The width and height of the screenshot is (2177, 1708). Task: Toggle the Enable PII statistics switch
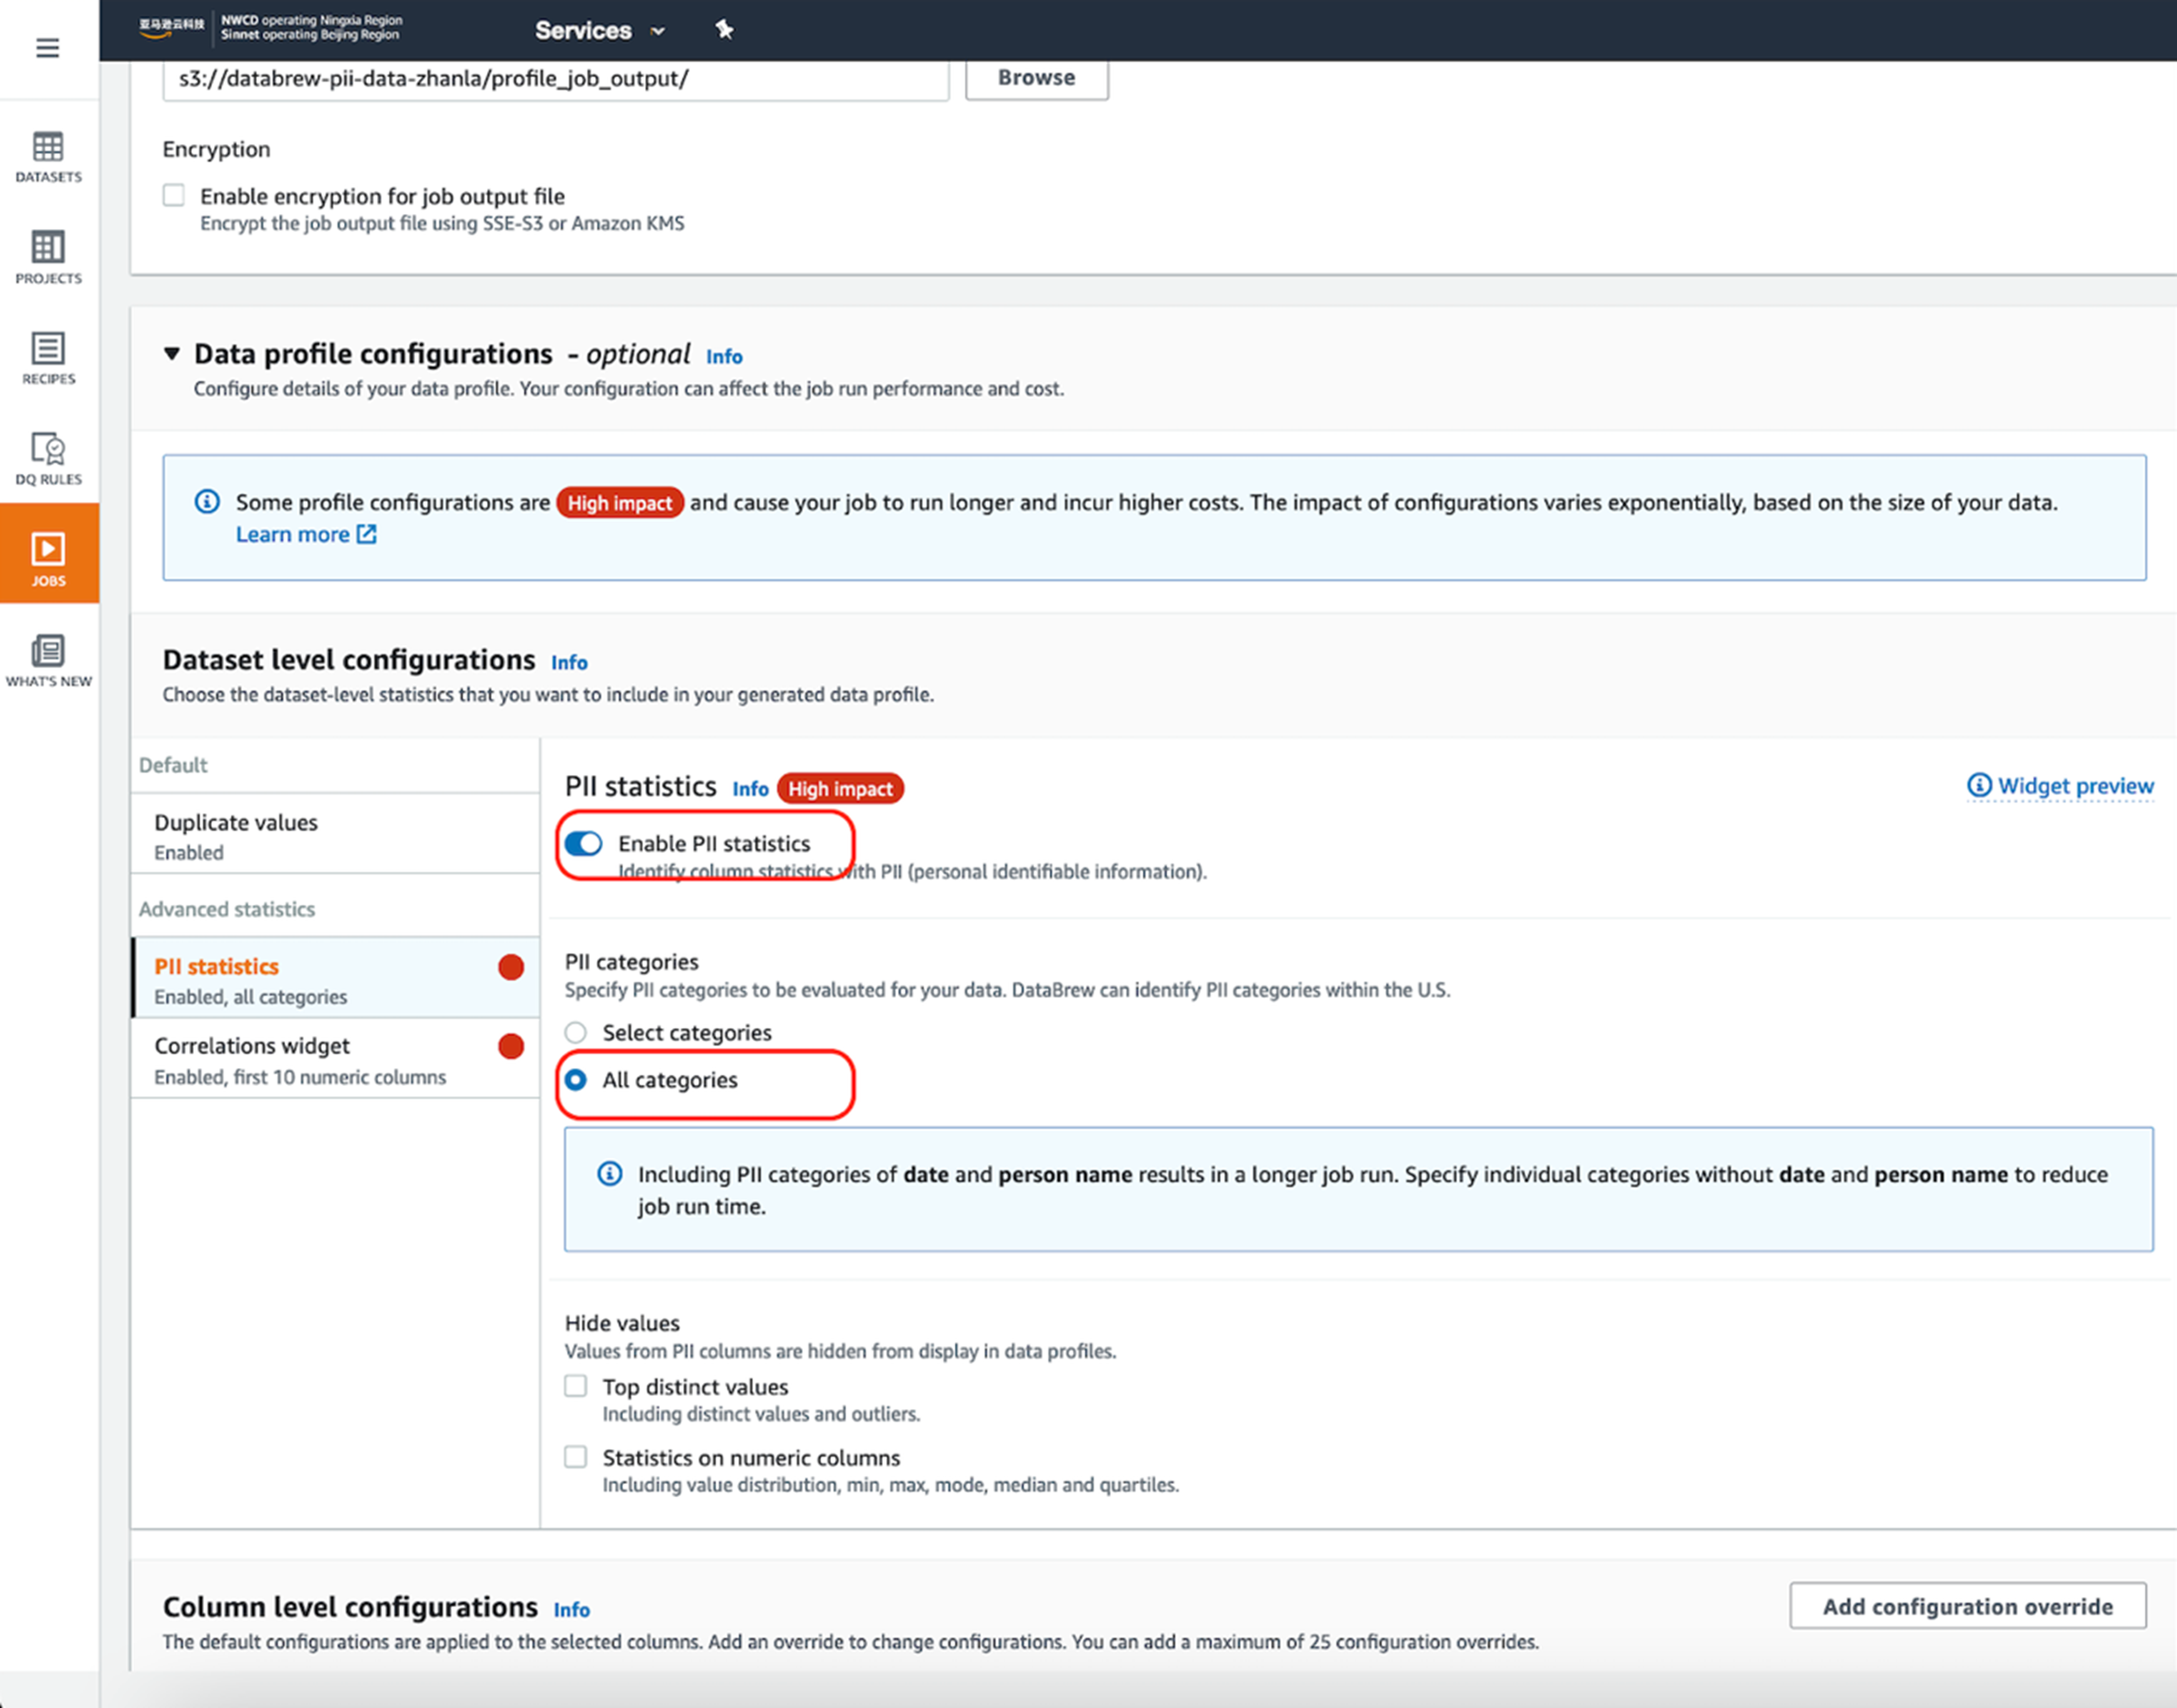[x=583, y=844]
